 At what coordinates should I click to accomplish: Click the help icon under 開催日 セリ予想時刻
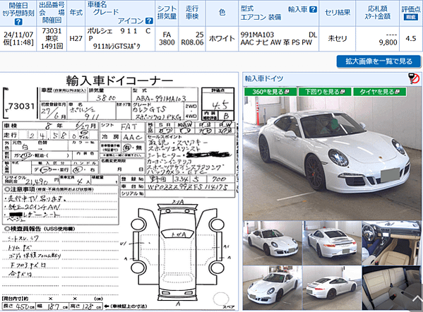coord(18,22)
